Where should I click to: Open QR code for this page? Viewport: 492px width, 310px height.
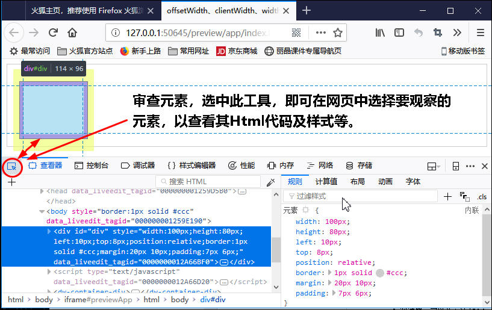(296, 33)
